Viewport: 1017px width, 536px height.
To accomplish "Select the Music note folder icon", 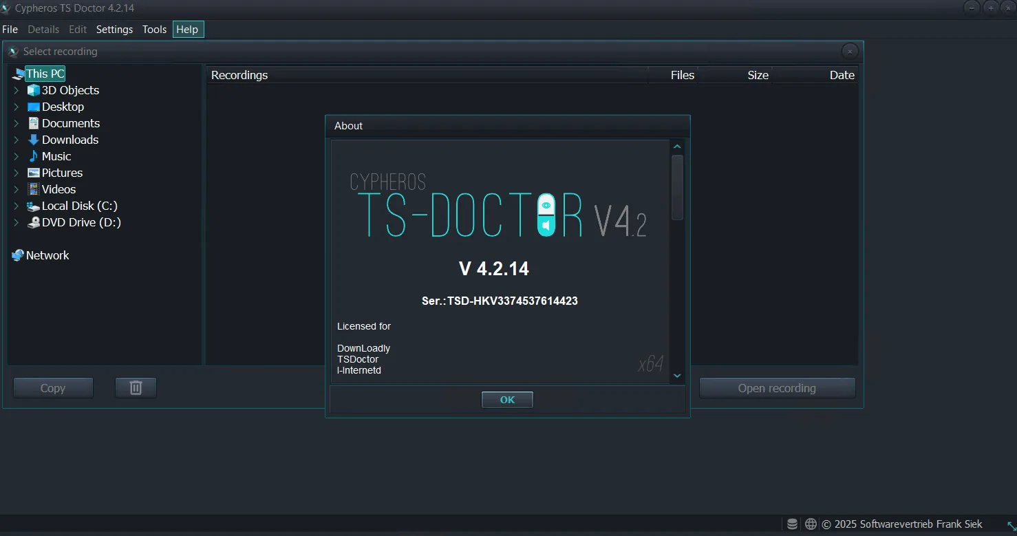I will pos(33,156).
